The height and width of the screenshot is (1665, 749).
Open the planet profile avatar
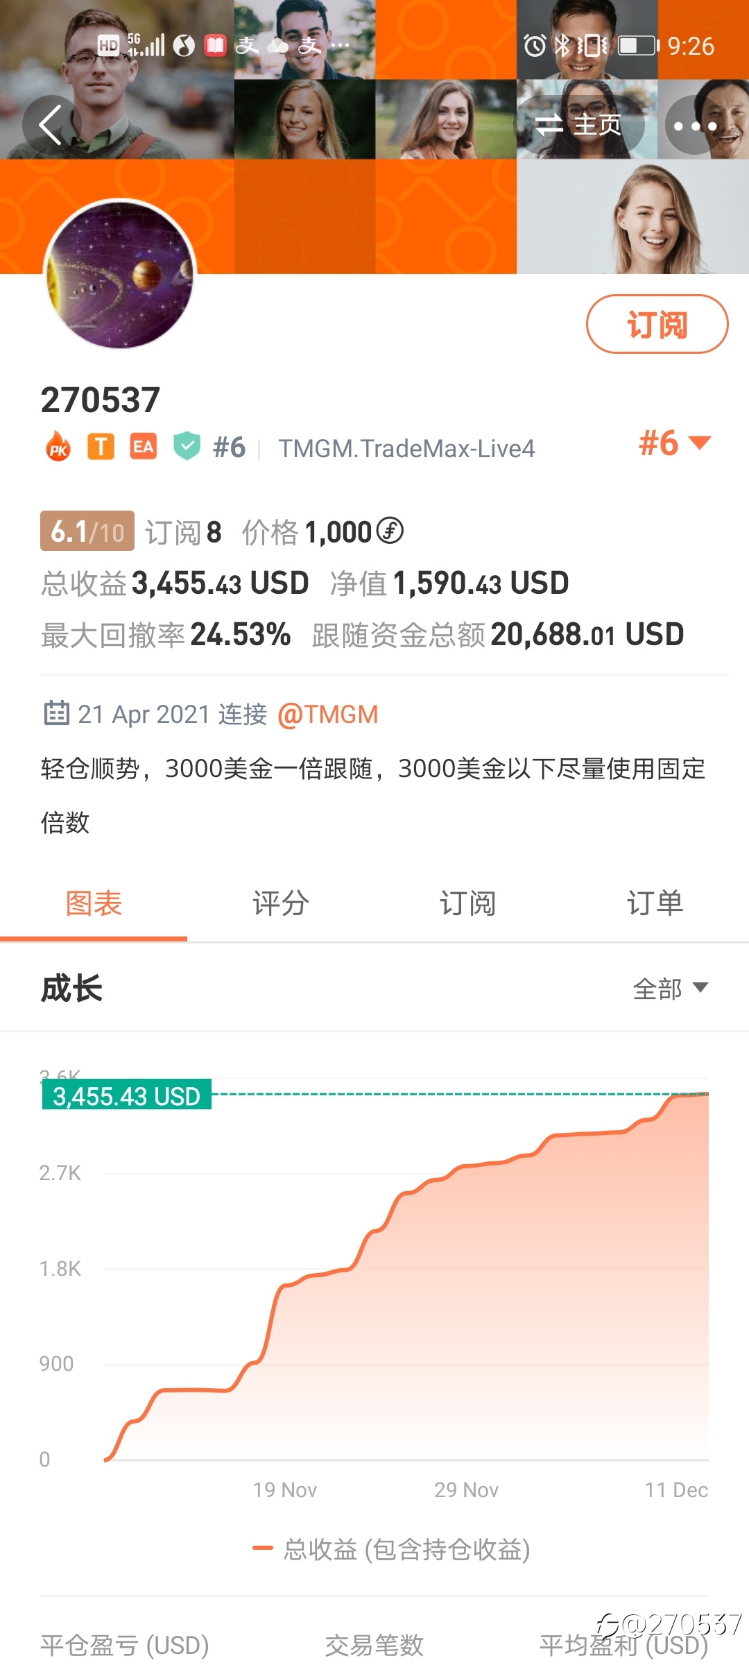[x=120, y=275]
